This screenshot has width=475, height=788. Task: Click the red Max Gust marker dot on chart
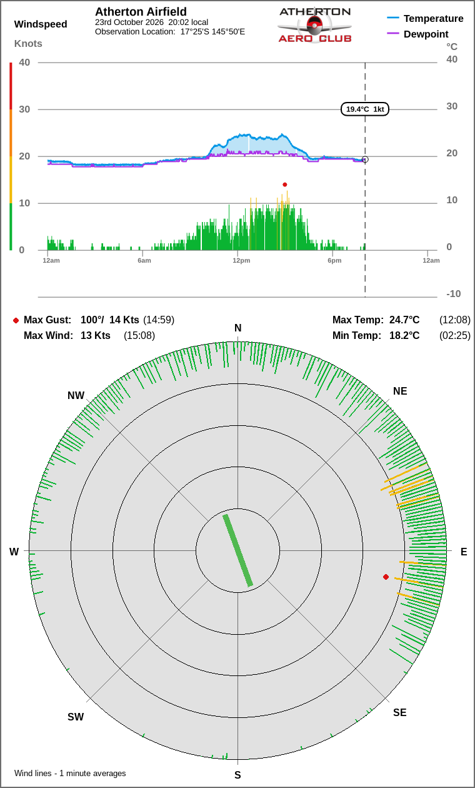tap(285, 184)
